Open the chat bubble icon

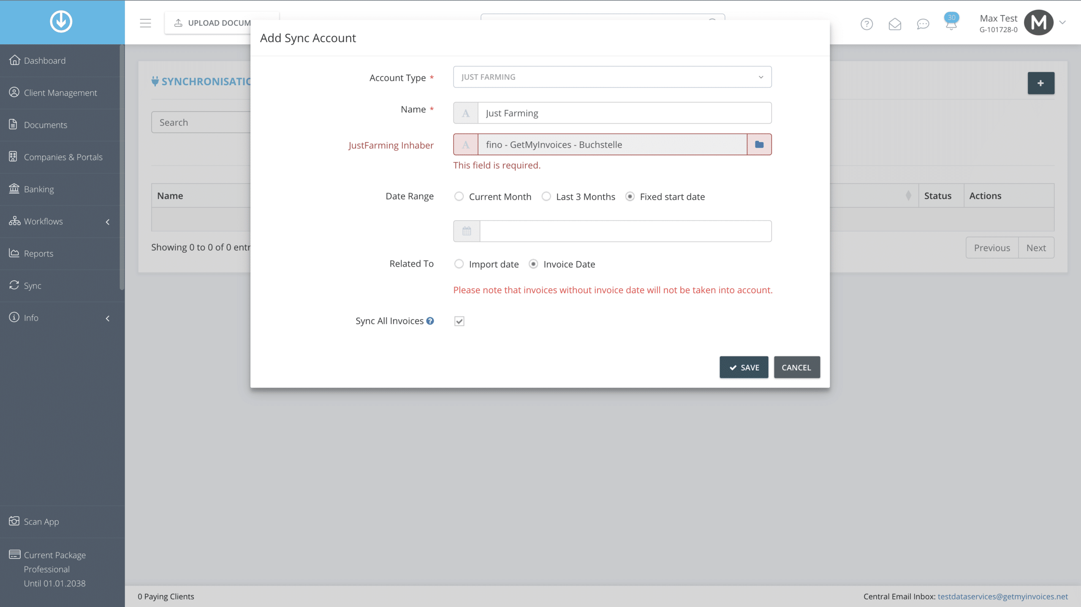(923, 24)
